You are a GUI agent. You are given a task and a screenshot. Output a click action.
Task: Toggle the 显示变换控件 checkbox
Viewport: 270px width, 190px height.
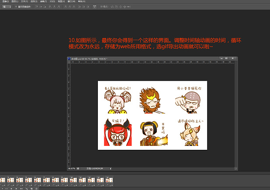[16, 7]
